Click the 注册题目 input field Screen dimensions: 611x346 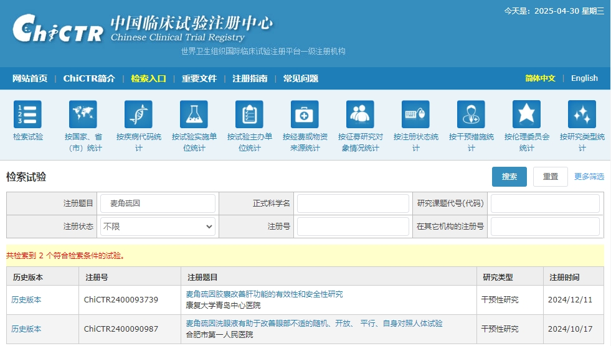pyautogui.click(x=158, y=203)
